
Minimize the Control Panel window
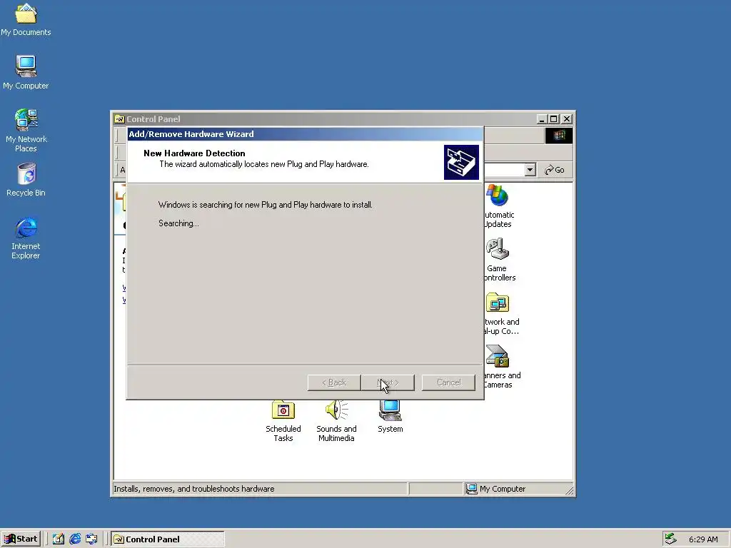click(541, 119)
